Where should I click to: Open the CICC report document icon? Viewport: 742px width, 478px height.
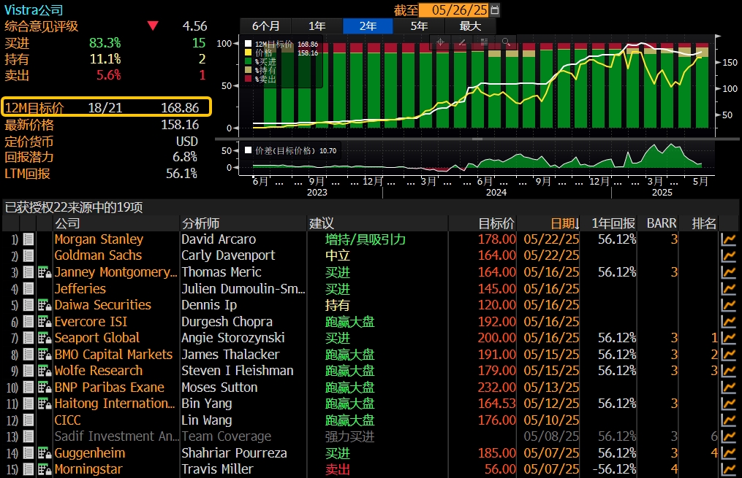pos(29,420)
